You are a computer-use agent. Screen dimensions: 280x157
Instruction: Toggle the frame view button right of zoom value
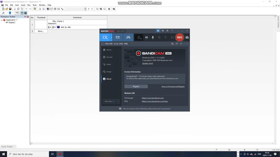click(x=22, y=13)
